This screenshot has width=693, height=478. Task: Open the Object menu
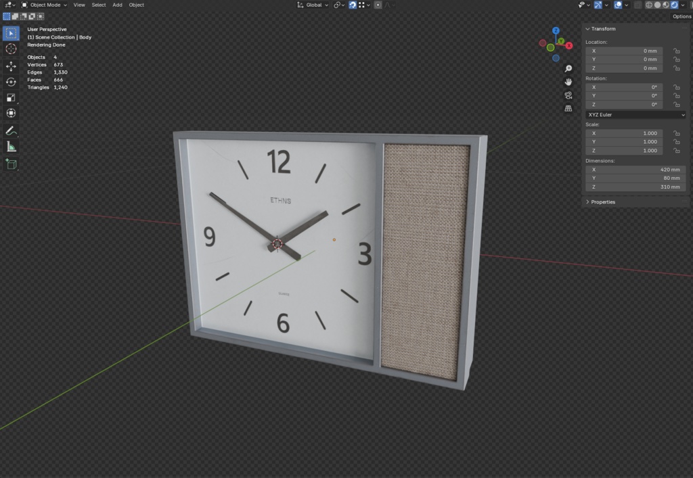coord(136,5)
